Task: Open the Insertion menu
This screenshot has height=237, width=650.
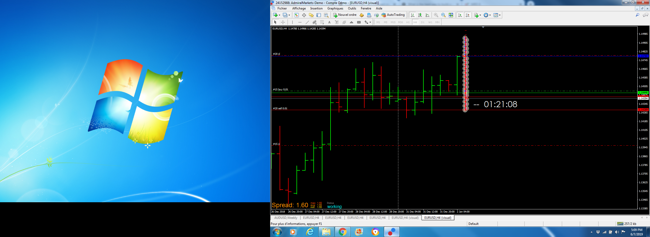Action: click(316, 8)
